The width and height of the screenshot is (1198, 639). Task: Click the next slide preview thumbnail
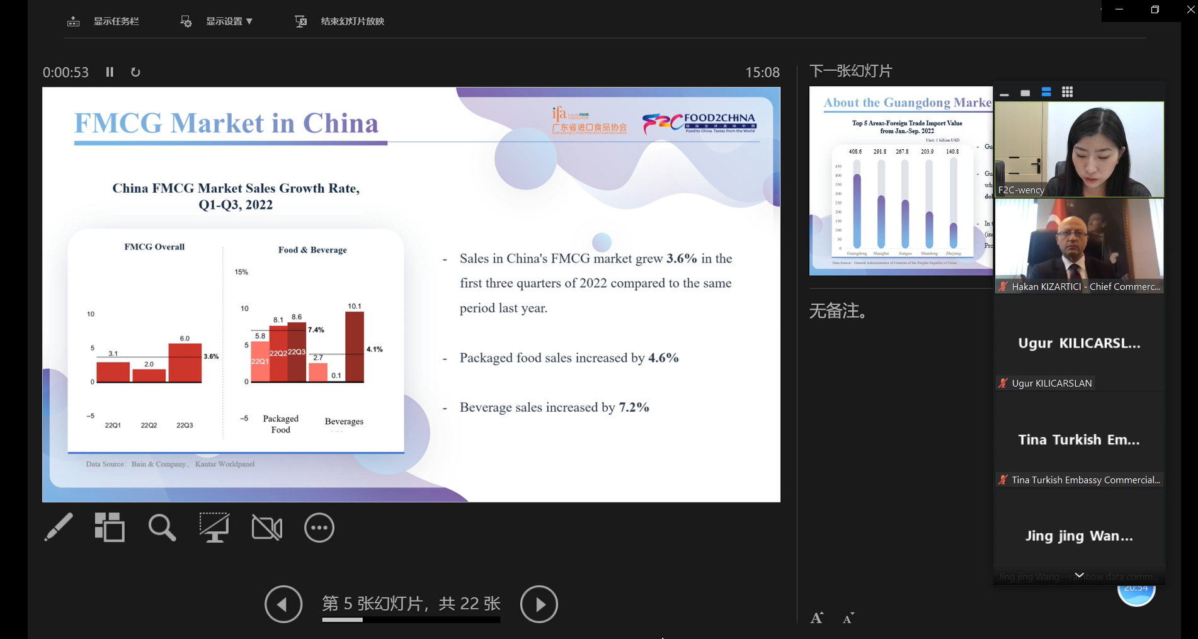[901, 181]
